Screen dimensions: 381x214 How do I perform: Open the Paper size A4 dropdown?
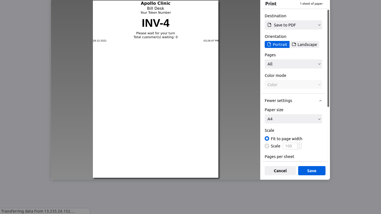pyautogui.click(x=293, y=119)
